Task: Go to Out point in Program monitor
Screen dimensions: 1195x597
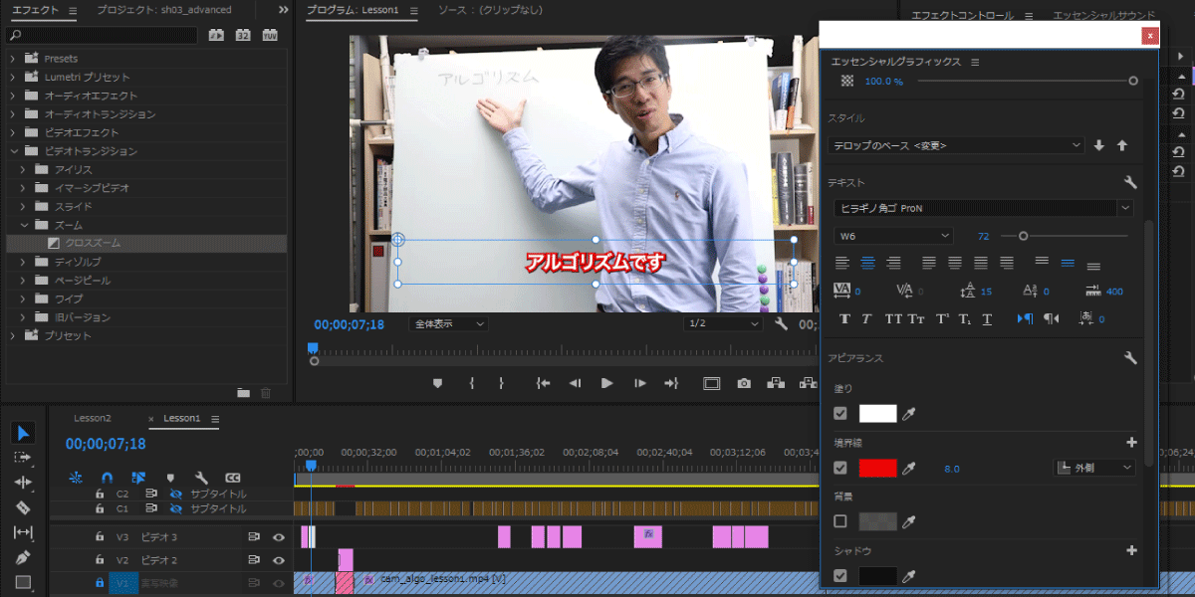Action: [x=671, y=383]
